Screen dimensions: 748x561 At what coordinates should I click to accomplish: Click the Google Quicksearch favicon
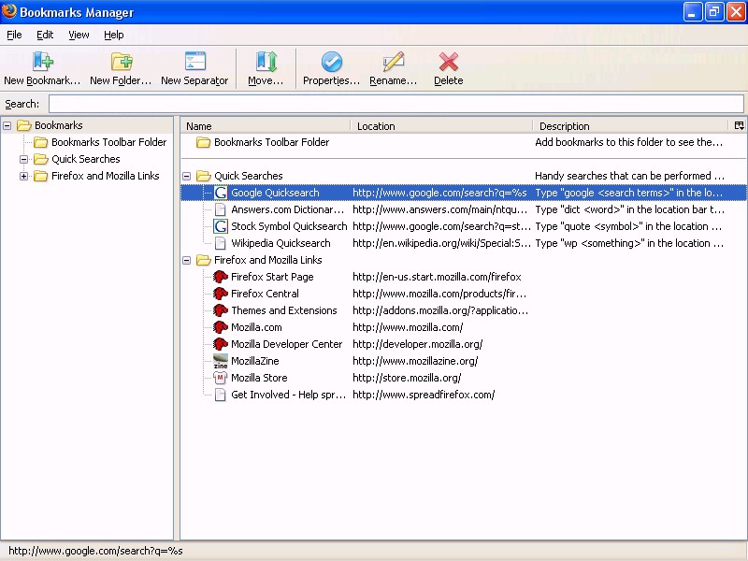click(221, 193)
